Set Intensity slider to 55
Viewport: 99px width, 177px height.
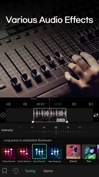(68, 131)
